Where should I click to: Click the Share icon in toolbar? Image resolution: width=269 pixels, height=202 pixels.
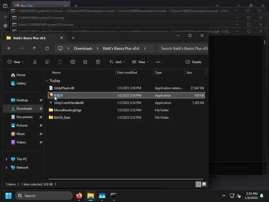tap(85, 62)
